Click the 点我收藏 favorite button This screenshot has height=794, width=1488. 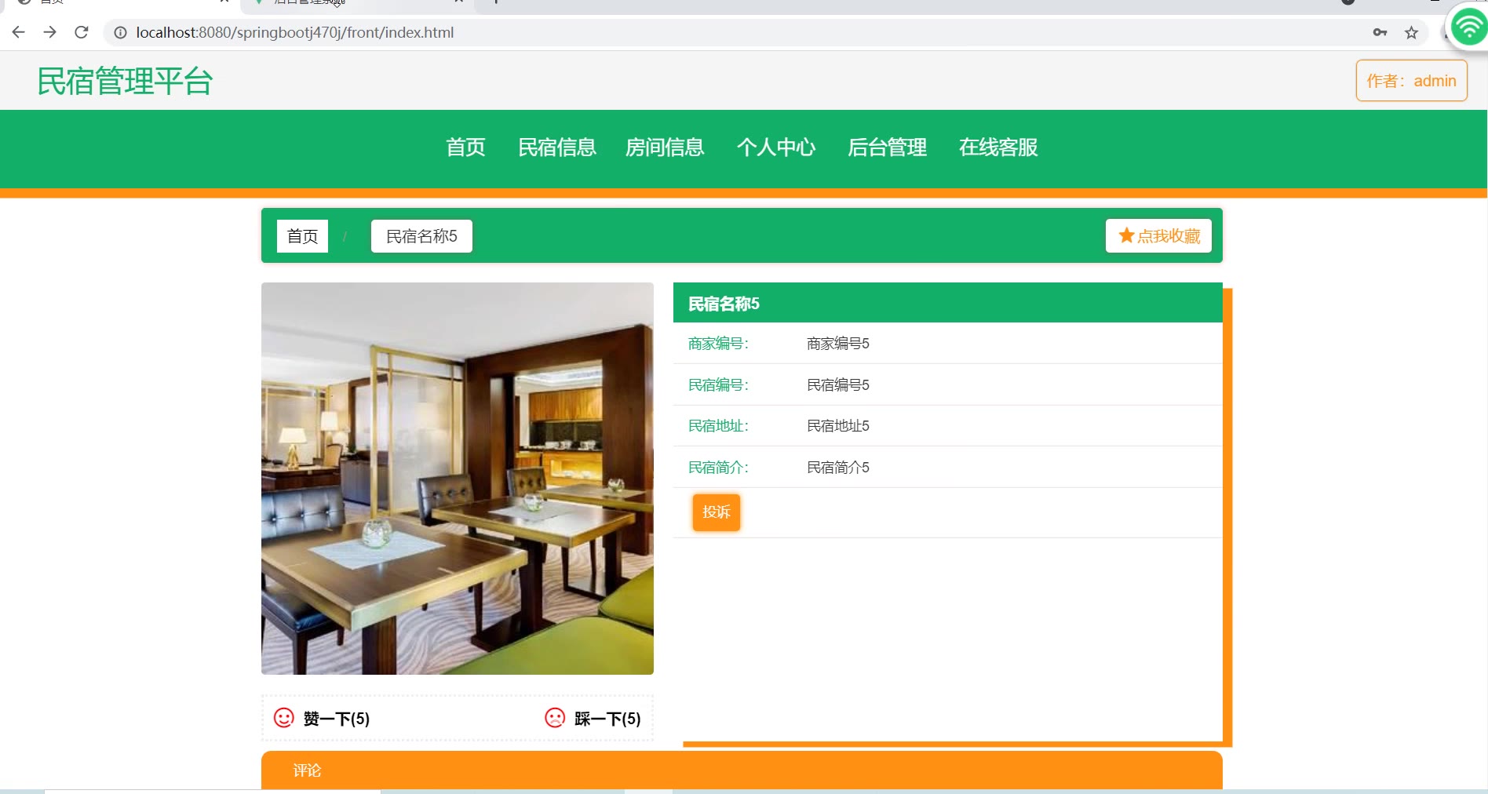1158,235
